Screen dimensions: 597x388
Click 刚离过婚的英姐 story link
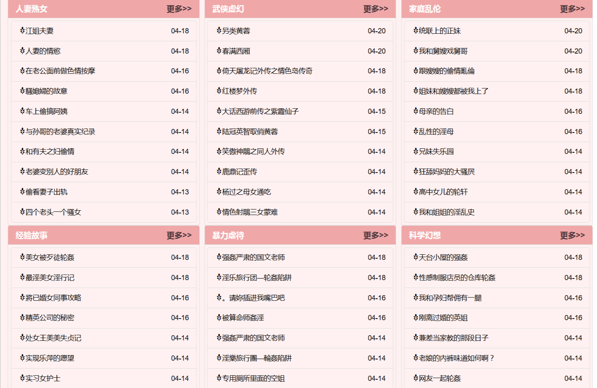[x=443, y=318]
